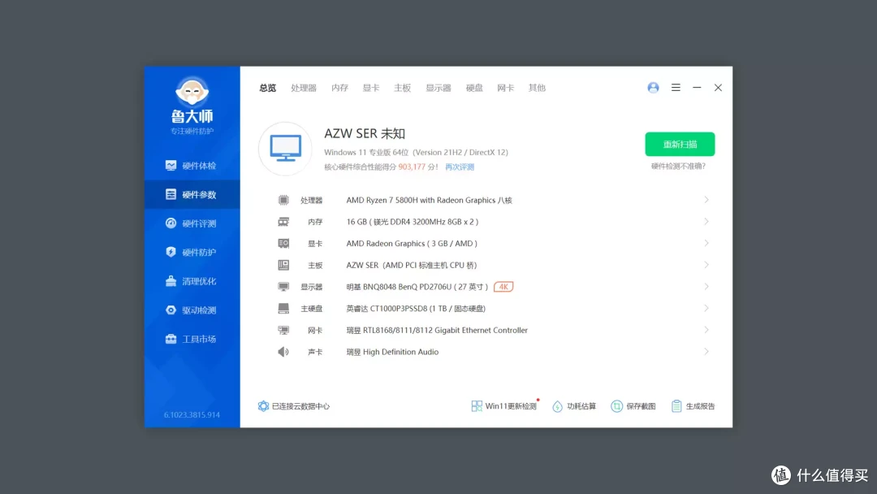The width and height of the screenshot is (877, 494).
Task: Open 工具市场 tool market
Action: click(x=192, y=339)
